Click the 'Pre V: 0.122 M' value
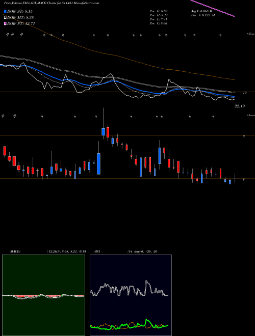 coord(203,15)
